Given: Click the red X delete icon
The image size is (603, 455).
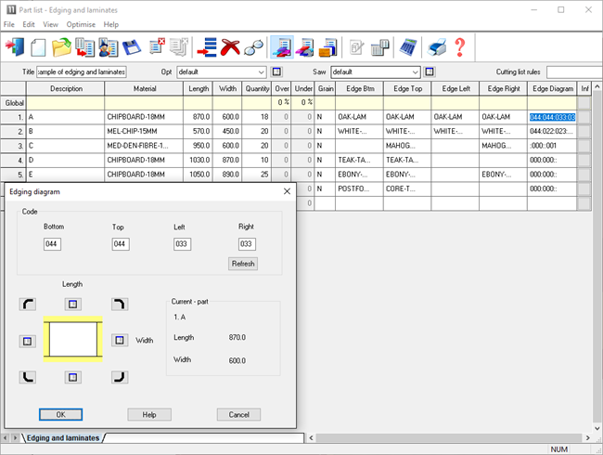Looking at the screenshot, I should coord(231,46).
